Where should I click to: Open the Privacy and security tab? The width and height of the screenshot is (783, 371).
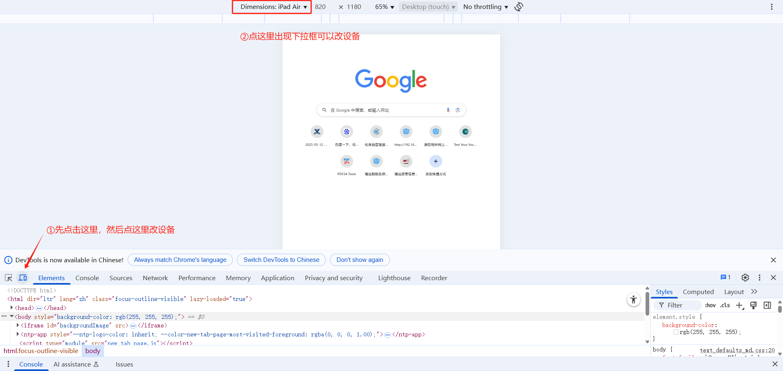click(x=334, y=278)
